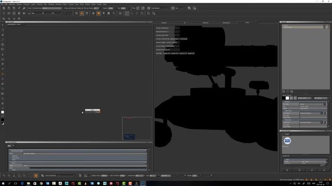Click the Open project folder icon

tap(9, 8)
